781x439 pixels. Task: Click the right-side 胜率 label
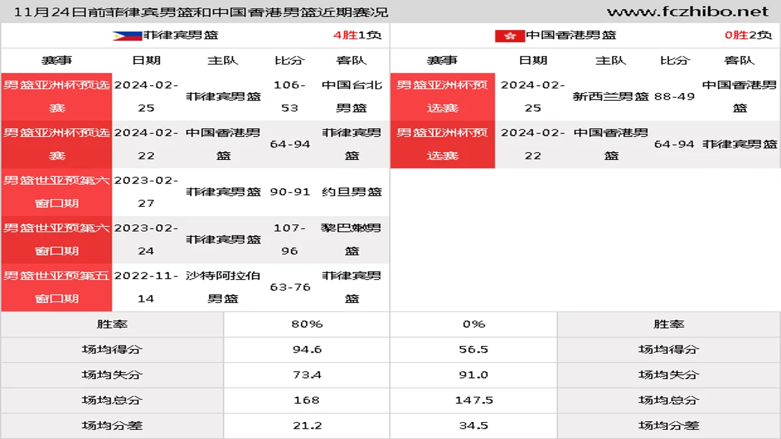(x=669, y=324)
